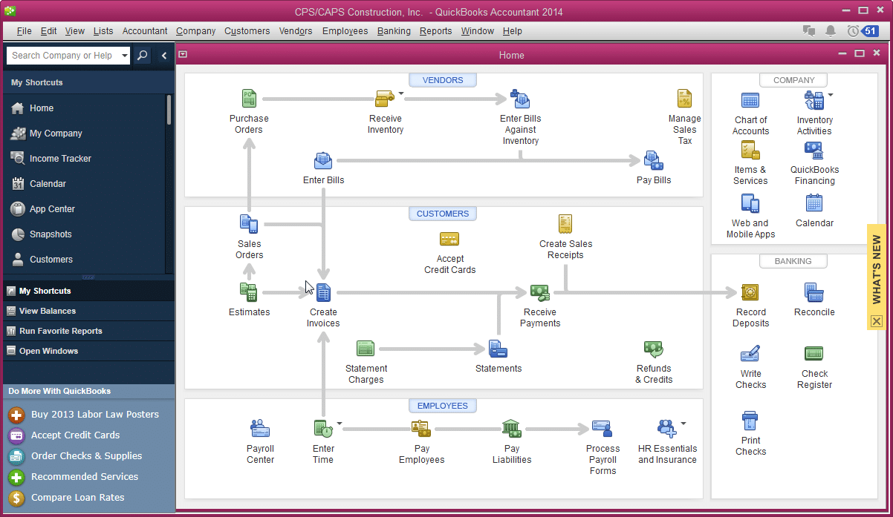
Task: Click the reminders clock icon showing 51
Action: pyautogui.click(x=863, y=31)
